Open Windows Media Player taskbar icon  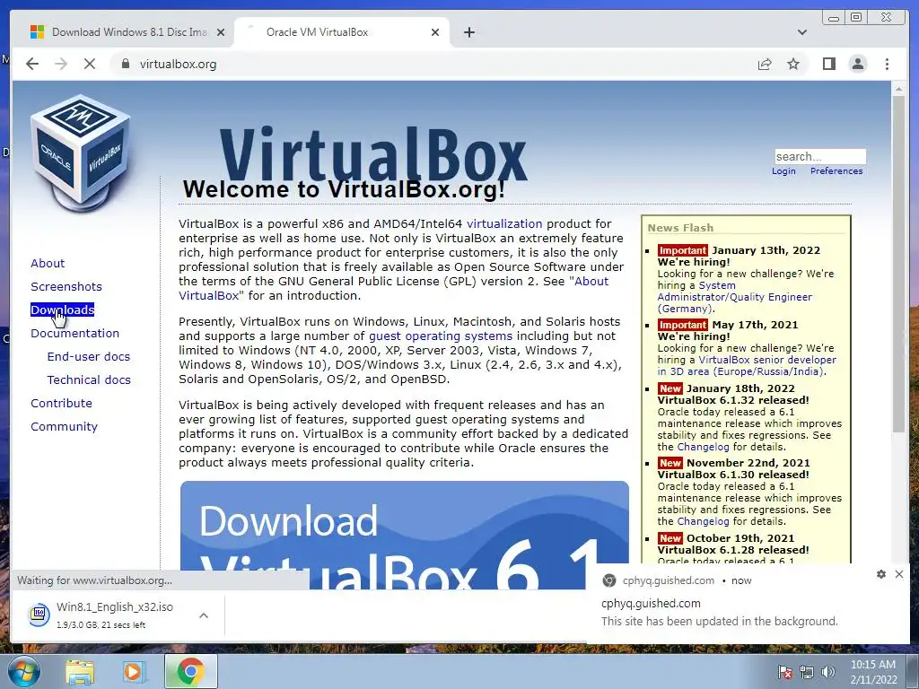click(x=134, y=672)
